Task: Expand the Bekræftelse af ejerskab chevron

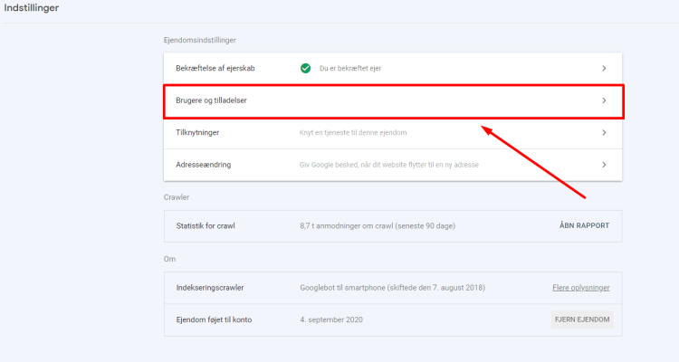Action: pos(604,68)
